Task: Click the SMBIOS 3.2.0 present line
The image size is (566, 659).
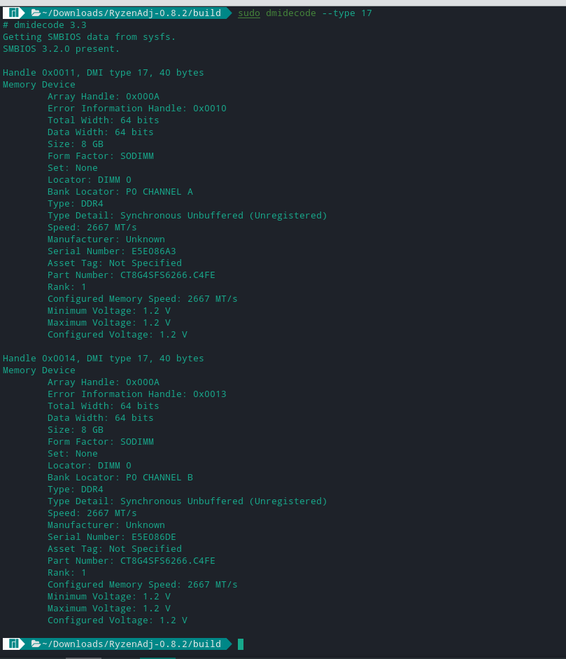Action: pyautogui.click(x=62, y=49)
